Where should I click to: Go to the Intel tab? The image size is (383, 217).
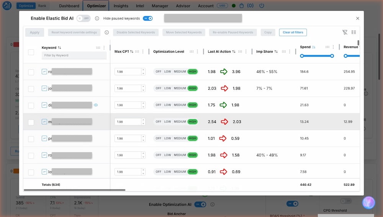140,6
